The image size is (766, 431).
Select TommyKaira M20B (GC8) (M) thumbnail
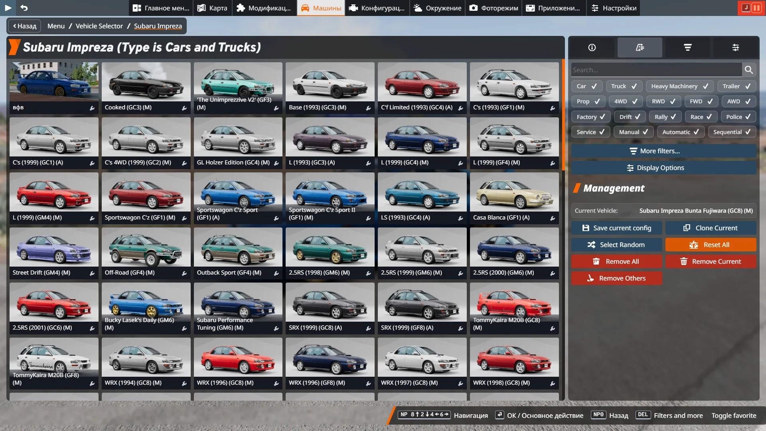pos(514,308)
